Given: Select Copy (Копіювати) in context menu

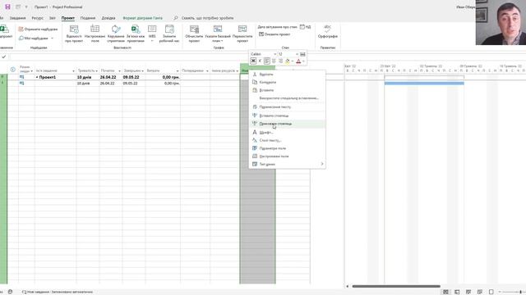Looking at the screenshot, I should pyautogui.click(x=287, y=82).
